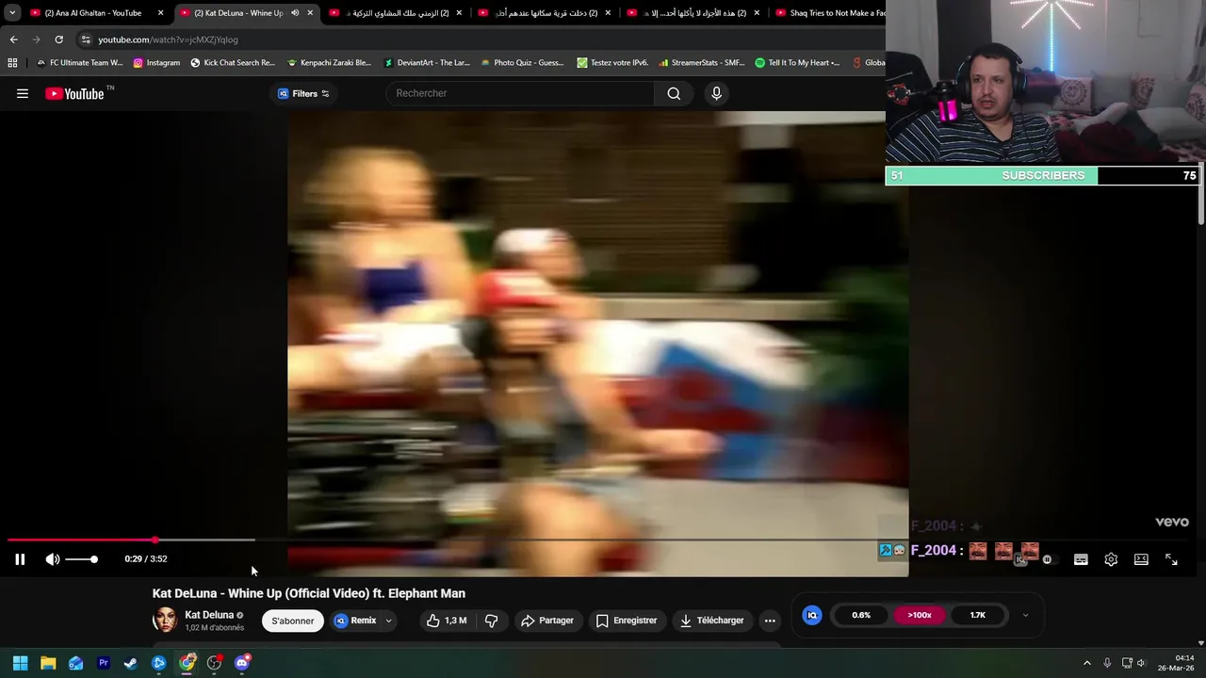
Task: Click the 0.6% vidIQ stat
Action: (861, 615)
